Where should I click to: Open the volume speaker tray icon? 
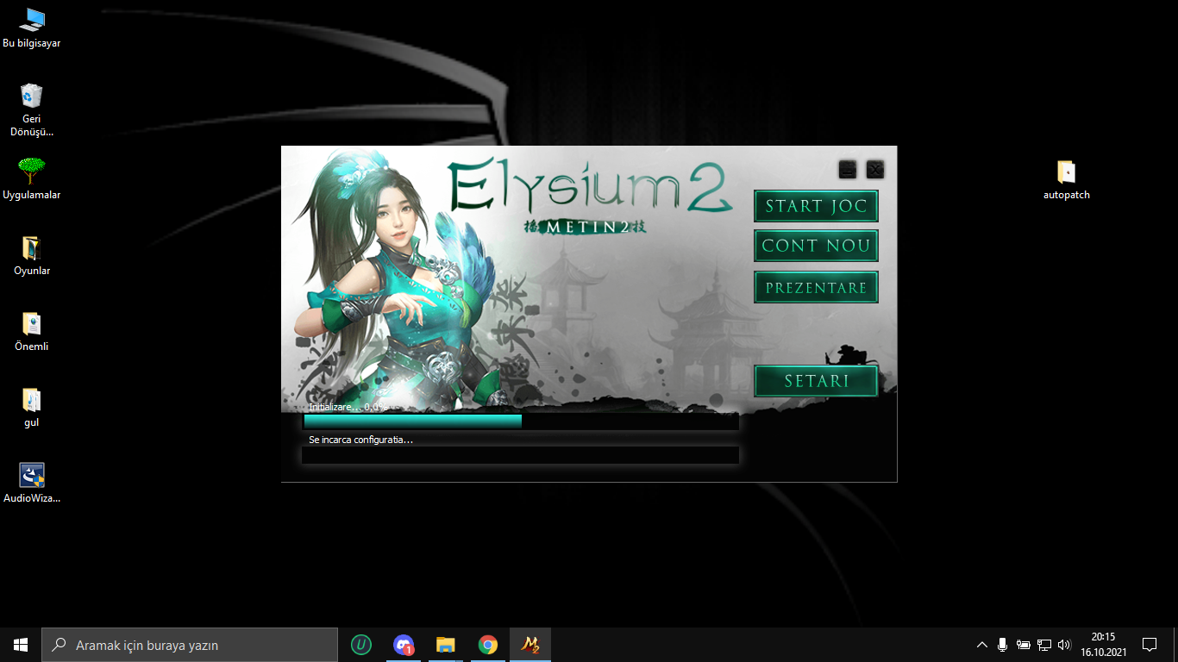1064,645
